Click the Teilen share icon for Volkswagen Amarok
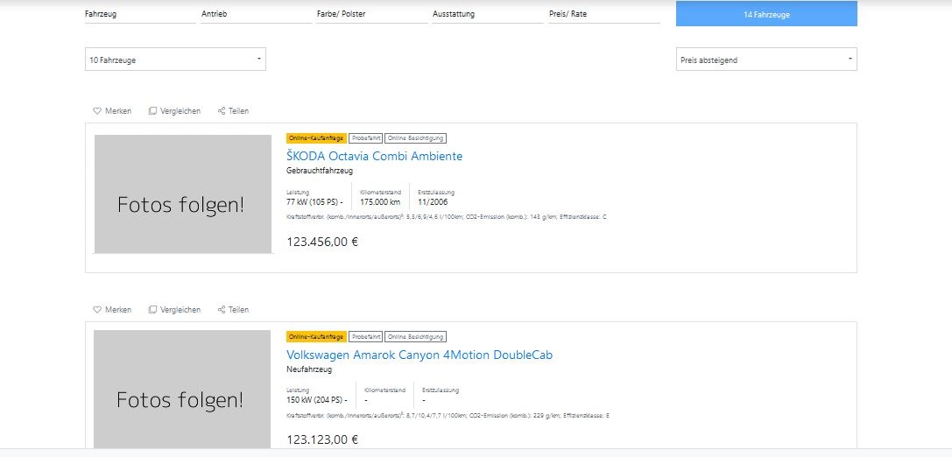The height and width of the screenshot is (457, 952). [222, 310]
